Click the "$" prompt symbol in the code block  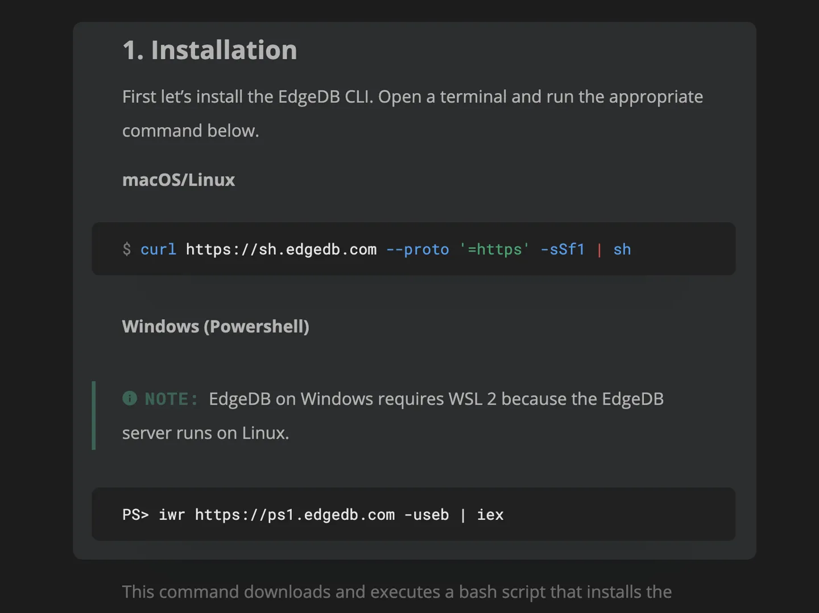pos(127,249)
